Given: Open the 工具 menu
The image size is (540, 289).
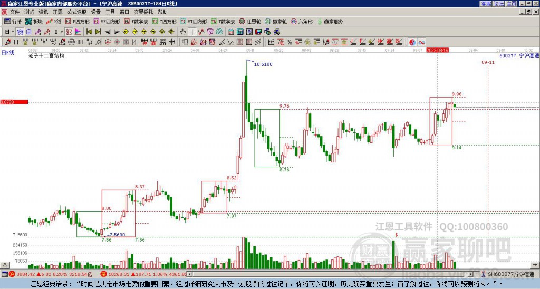Looking at the screenshot, I should click(x=110, y=12).
